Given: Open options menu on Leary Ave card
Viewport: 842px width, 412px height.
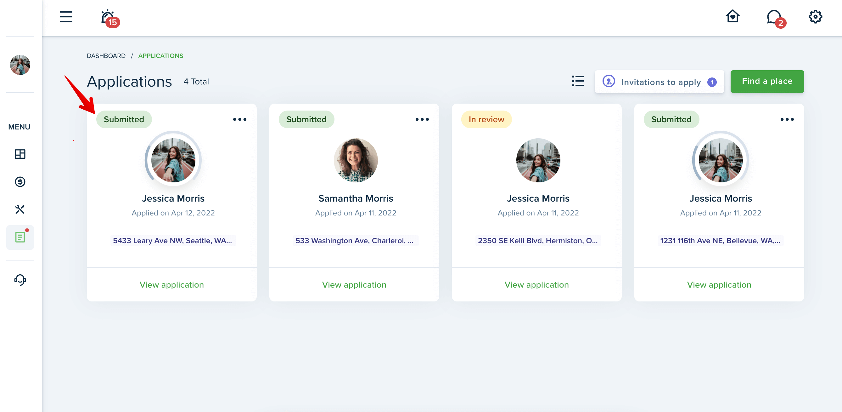Looking at the screenshot, I should [239, 119].
